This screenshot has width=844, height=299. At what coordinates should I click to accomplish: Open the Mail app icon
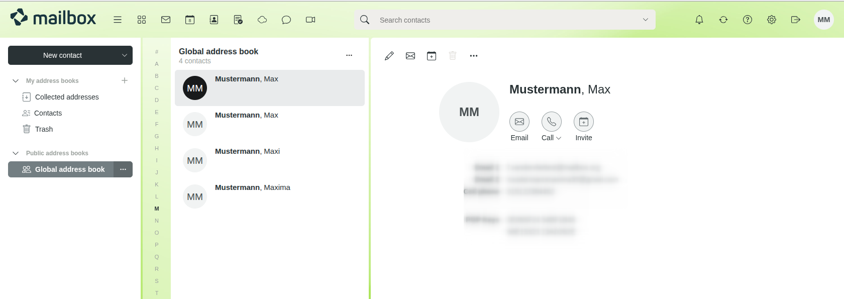[166, 20]
